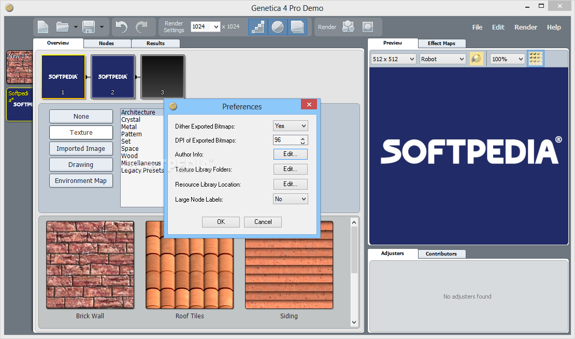The height and width of the screenshot is (339, 575).
Task: Select the Crystal category
Action: click(131, 120)
